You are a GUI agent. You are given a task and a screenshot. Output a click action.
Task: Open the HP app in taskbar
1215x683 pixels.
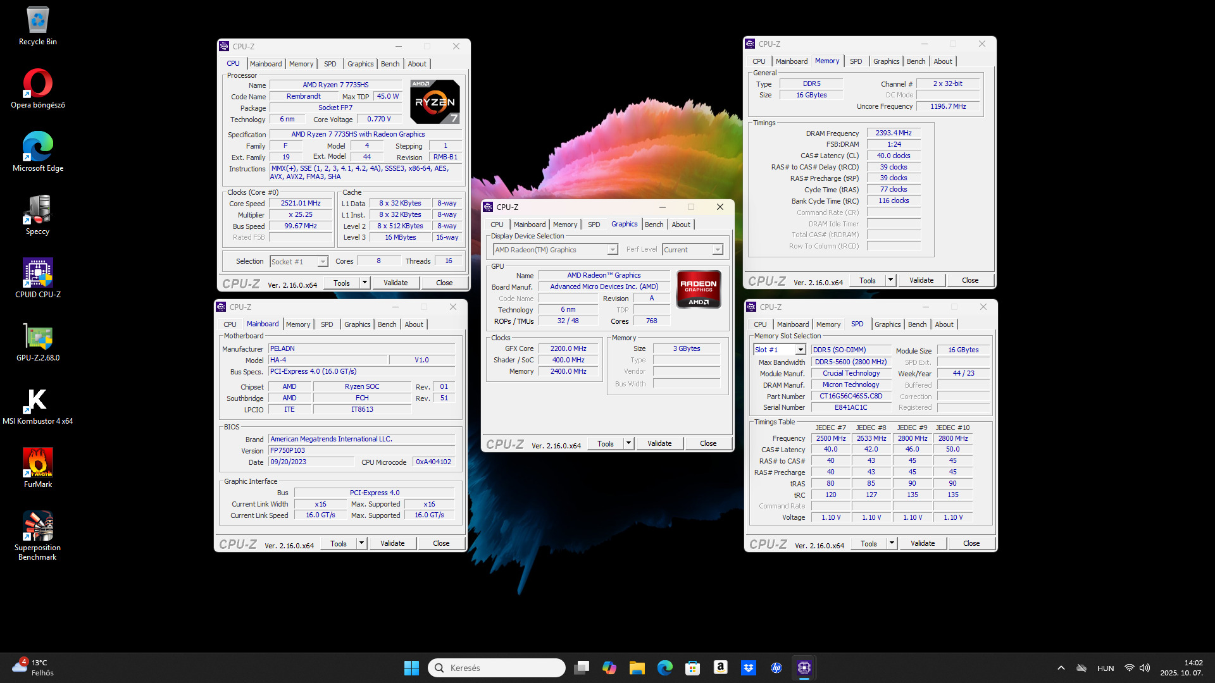click(776, 668)
